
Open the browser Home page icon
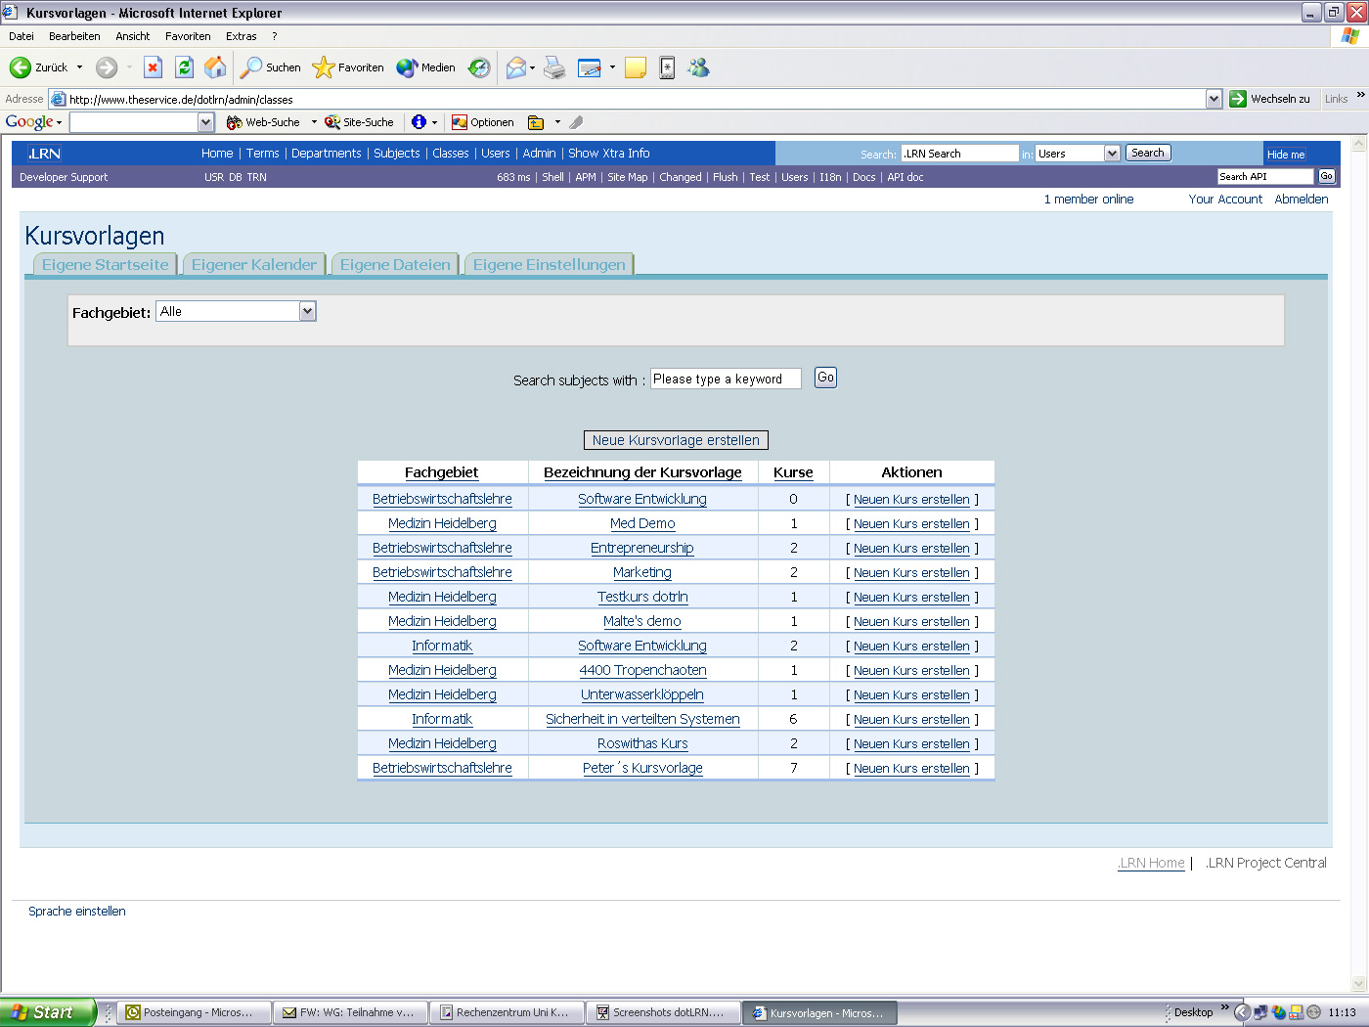click(215, 67)
